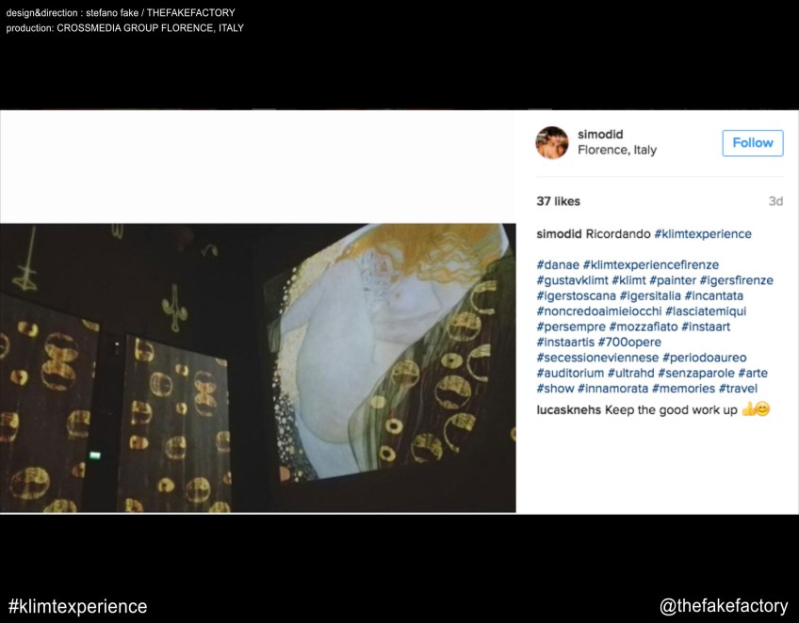
Task: Open the #klimtexperience hashtag in caption
Action: click(703, 234)
